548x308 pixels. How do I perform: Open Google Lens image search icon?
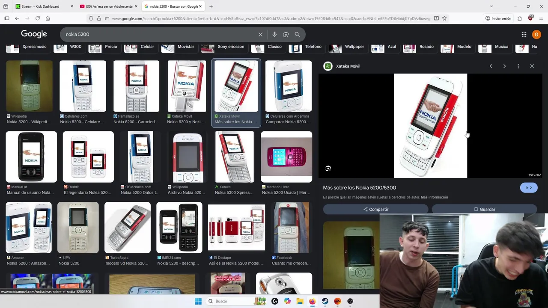pos(286,34)
